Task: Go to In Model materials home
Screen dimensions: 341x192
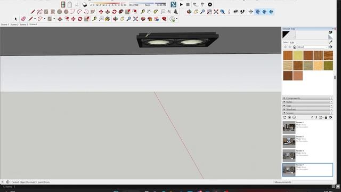Action: pos(295,47)
